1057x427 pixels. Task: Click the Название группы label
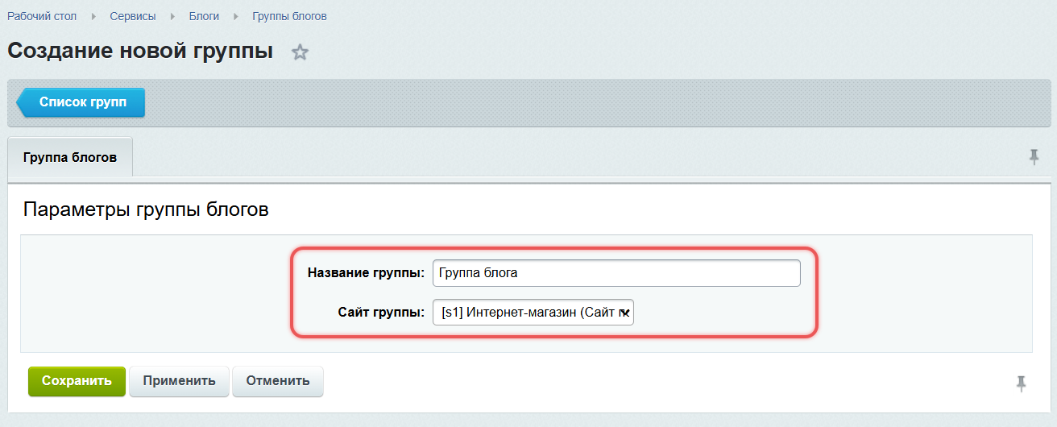(x=366, y=273)
